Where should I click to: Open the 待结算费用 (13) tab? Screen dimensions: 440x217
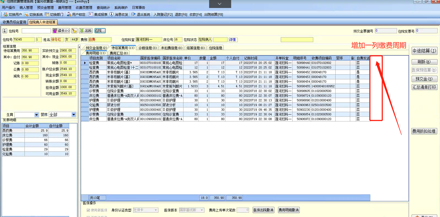(123, 48)
